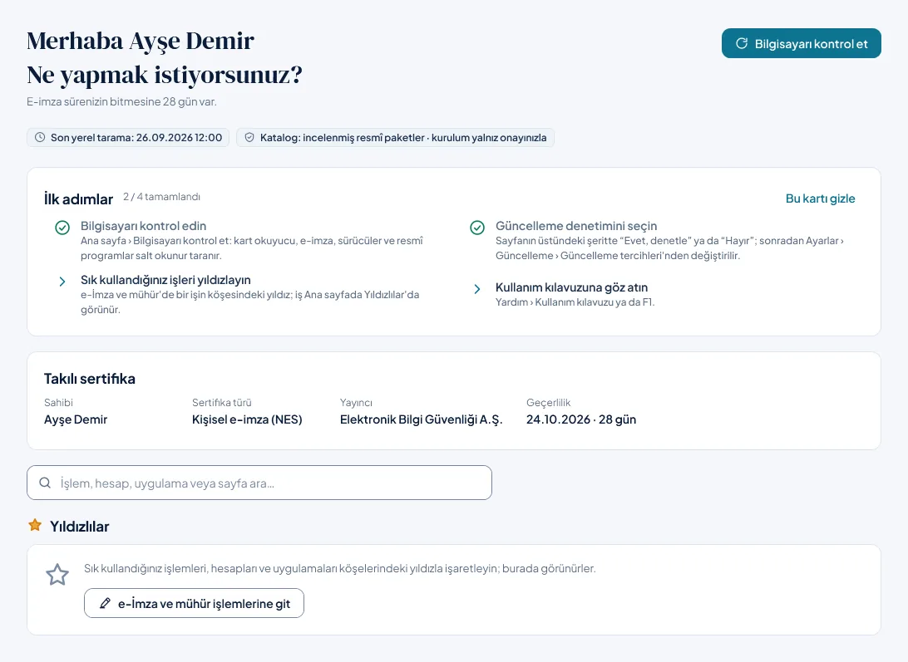Viewport: 908px width, 662px height.
Task: Click the magnifier icon in the search box
Action: click(x=45, y=483)
